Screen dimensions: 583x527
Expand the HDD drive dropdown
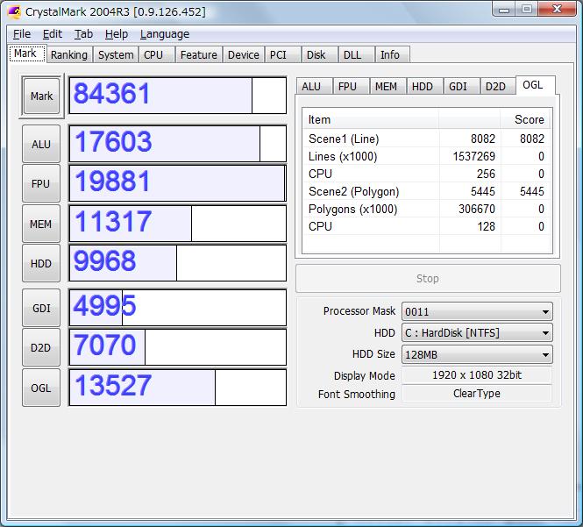point(477,332)
